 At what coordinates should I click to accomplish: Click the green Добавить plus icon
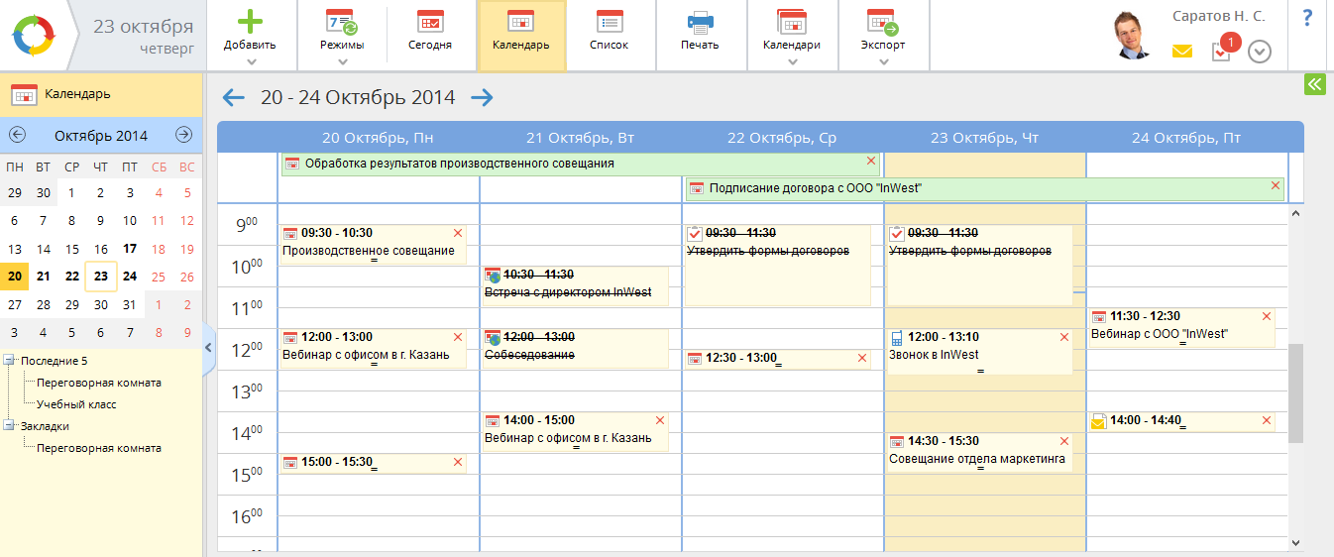click(250, 22)
